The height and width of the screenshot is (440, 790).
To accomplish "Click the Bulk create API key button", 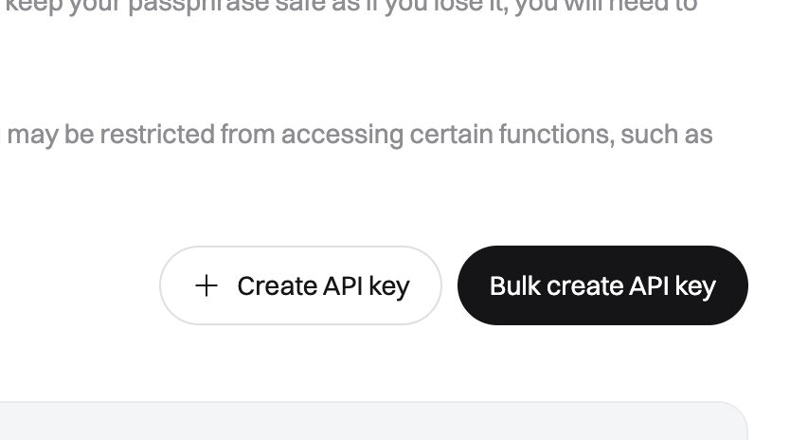I will [602, 285].
